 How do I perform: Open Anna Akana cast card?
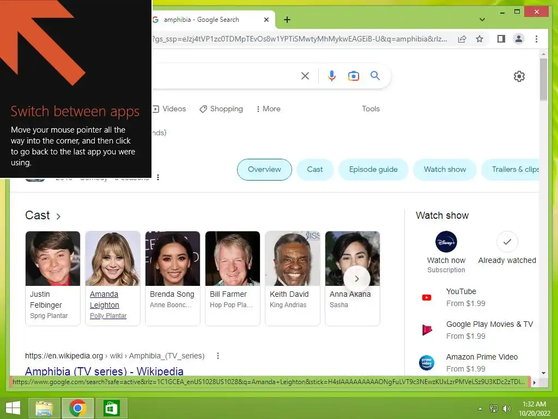click(353, 278)
